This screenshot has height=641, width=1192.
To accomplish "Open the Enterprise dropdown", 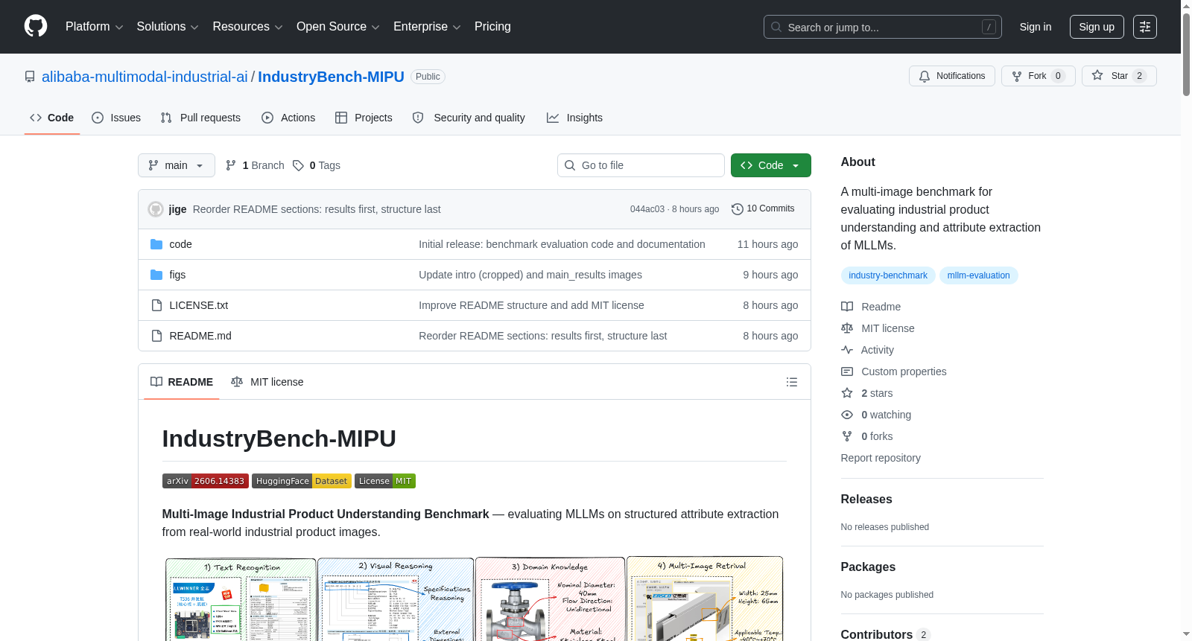I will [427, 27].
